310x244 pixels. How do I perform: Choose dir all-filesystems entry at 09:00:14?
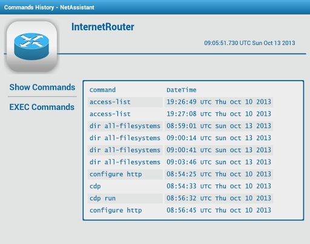pyautogui.click(x=180, y=138)
